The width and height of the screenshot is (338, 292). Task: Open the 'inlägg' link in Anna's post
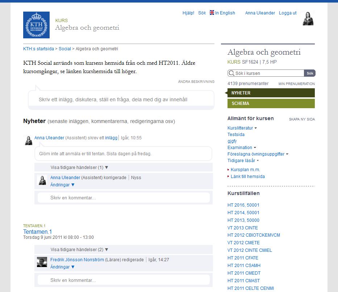(x=111, y=138)
